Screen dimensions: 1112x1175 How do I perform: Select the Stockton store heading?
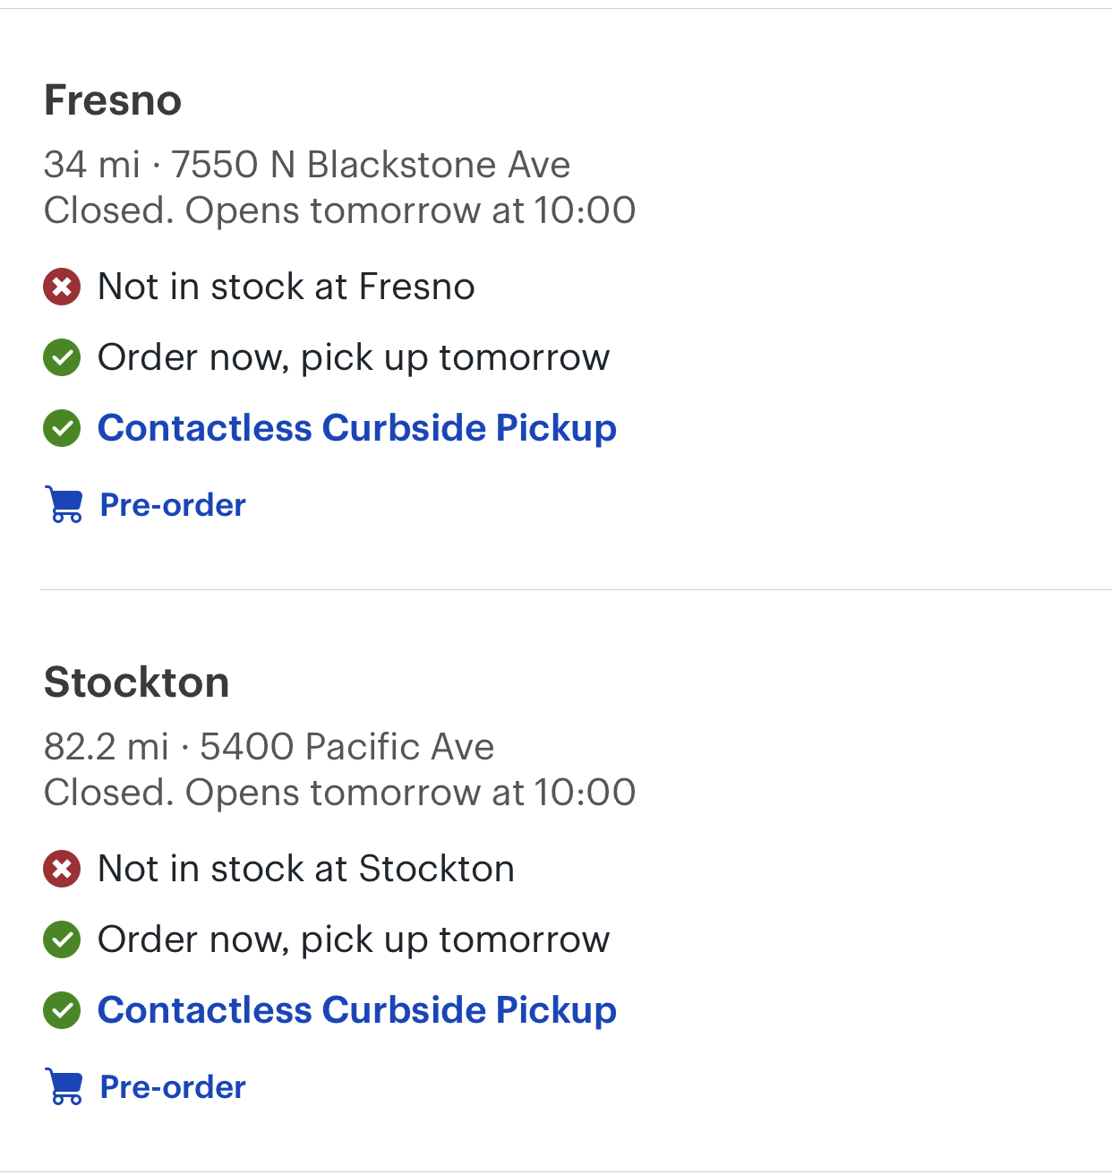coord(136,682)
